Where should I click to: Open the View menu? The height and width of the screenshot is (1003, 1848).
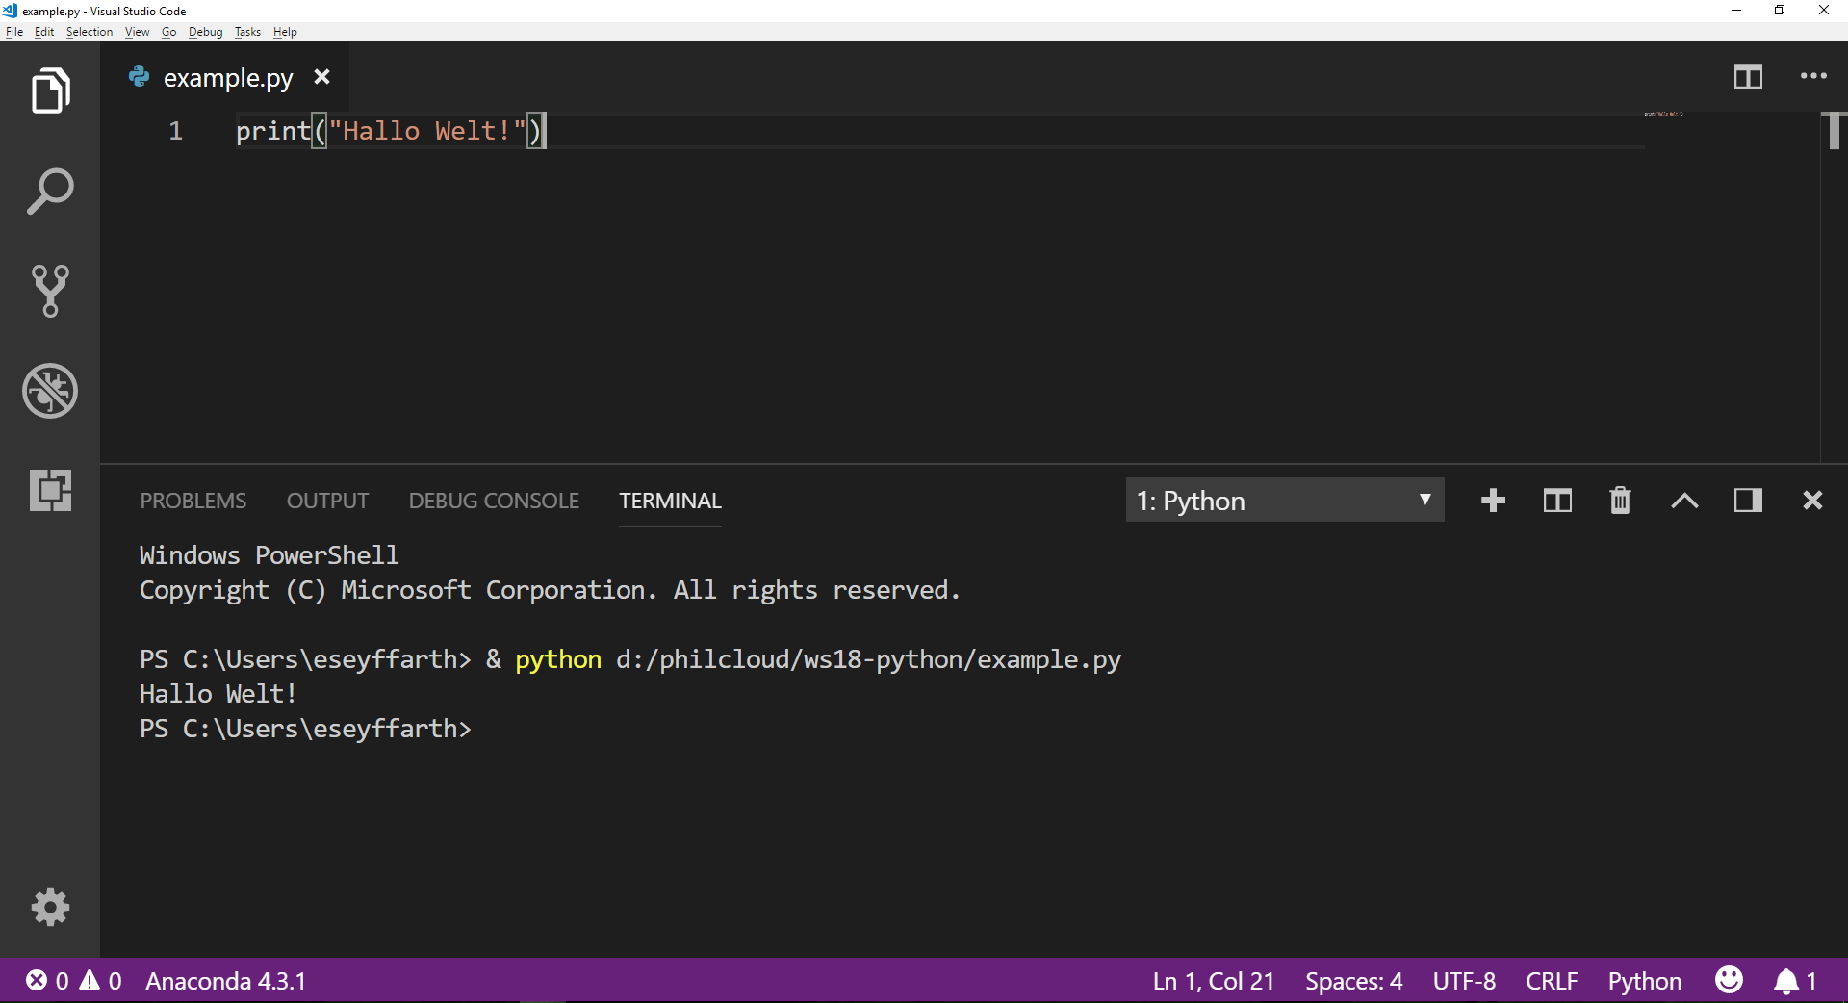[x=138, y=32]
